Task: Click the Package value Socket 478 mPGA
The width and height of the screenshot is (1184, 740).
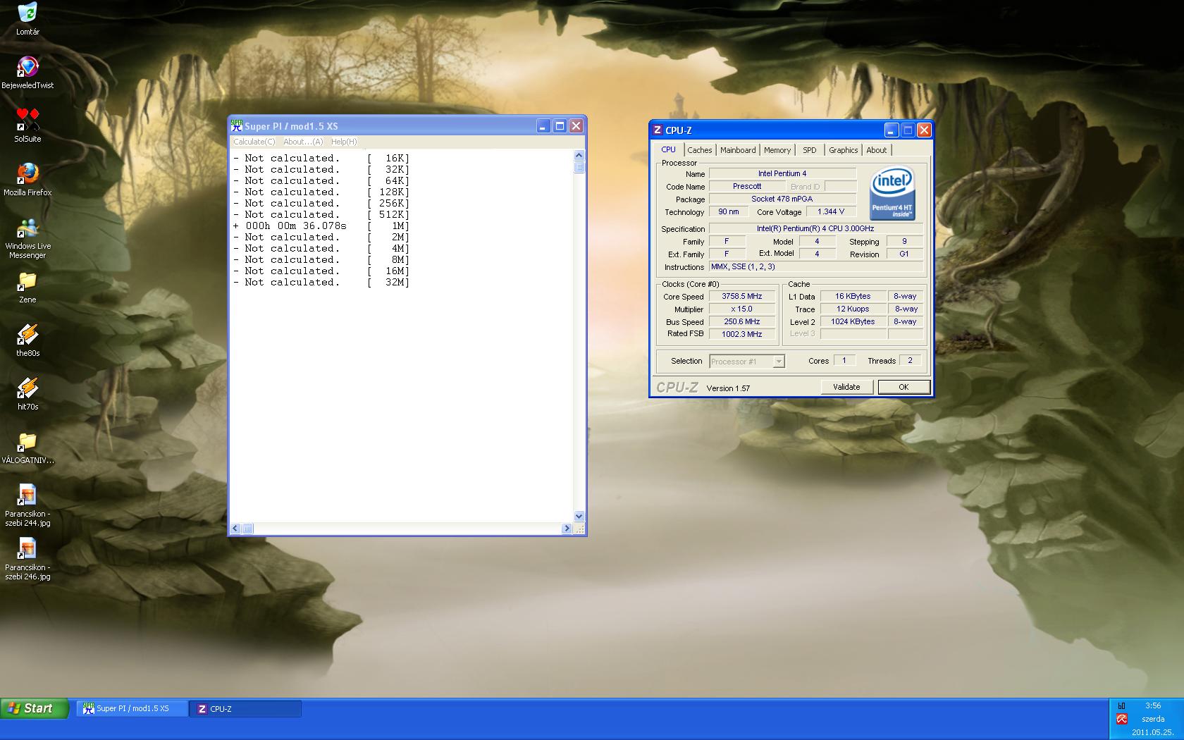Action: [x=782, y=199]
